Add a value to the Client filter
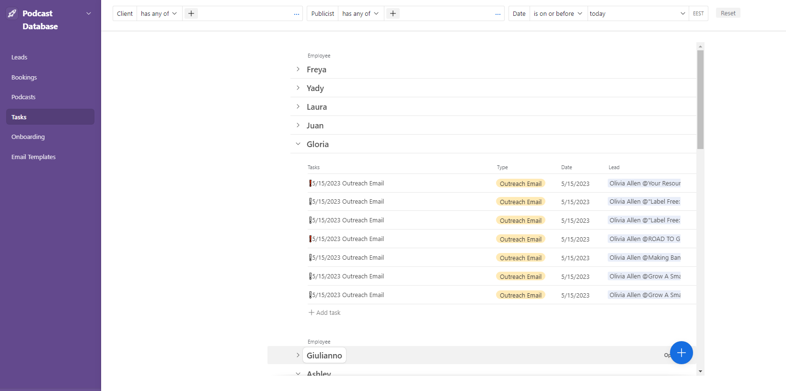The height and width of the screenshot is (391, 786). tap(191, 13)
